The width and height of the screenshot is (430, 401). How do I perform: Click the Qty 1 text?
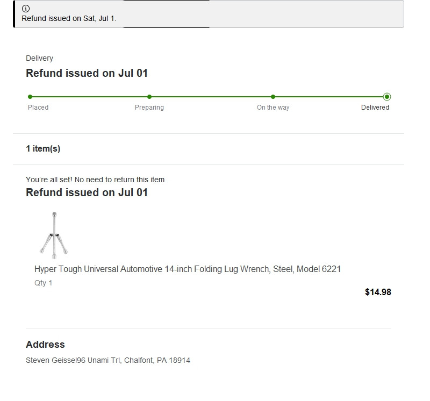(44, 283)
